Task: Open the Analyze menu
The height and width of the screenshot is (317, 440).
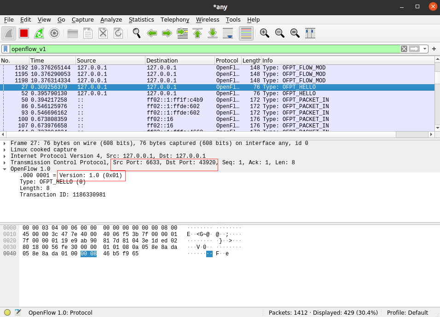Action: click(111, 20)
